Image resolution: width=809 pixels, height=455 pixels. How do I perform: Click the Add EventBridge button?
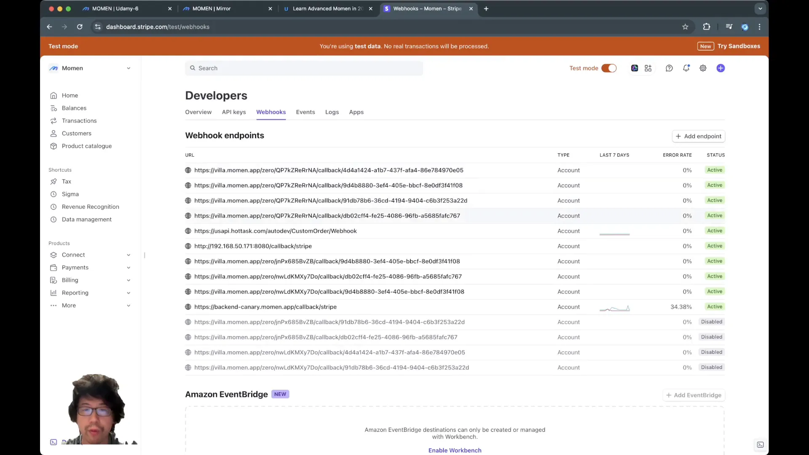pyautogui.click(x=694, y=395)
